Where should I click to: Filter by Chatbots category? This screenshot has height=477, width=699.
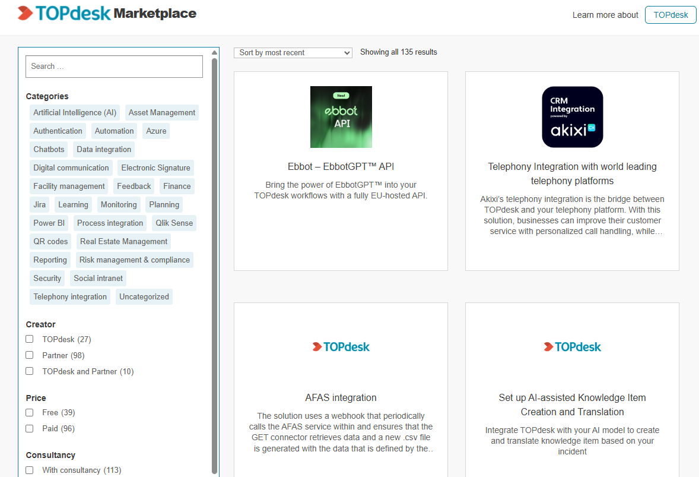[49, 150]
